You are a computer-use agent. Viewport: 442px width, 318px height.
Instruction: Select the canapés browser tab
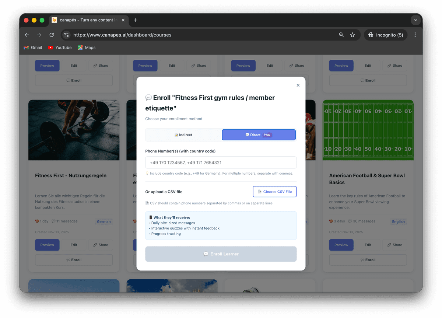pyautogui.click(x=88, y=20)
